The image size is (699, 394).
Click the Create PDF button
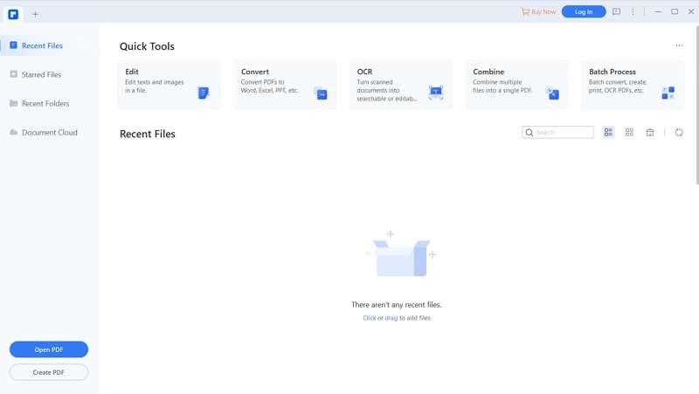click(49, 372)
